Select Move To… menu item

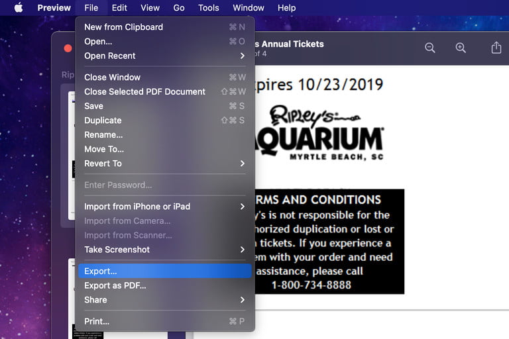pos(164,149)
